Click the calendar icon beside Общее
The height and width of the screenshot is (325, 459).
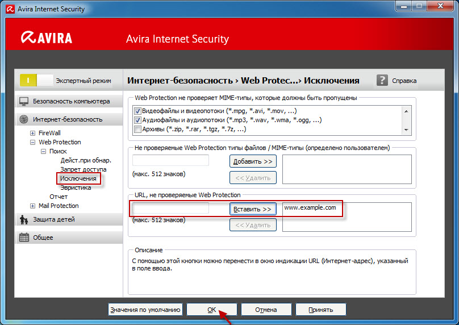(24, 238)
